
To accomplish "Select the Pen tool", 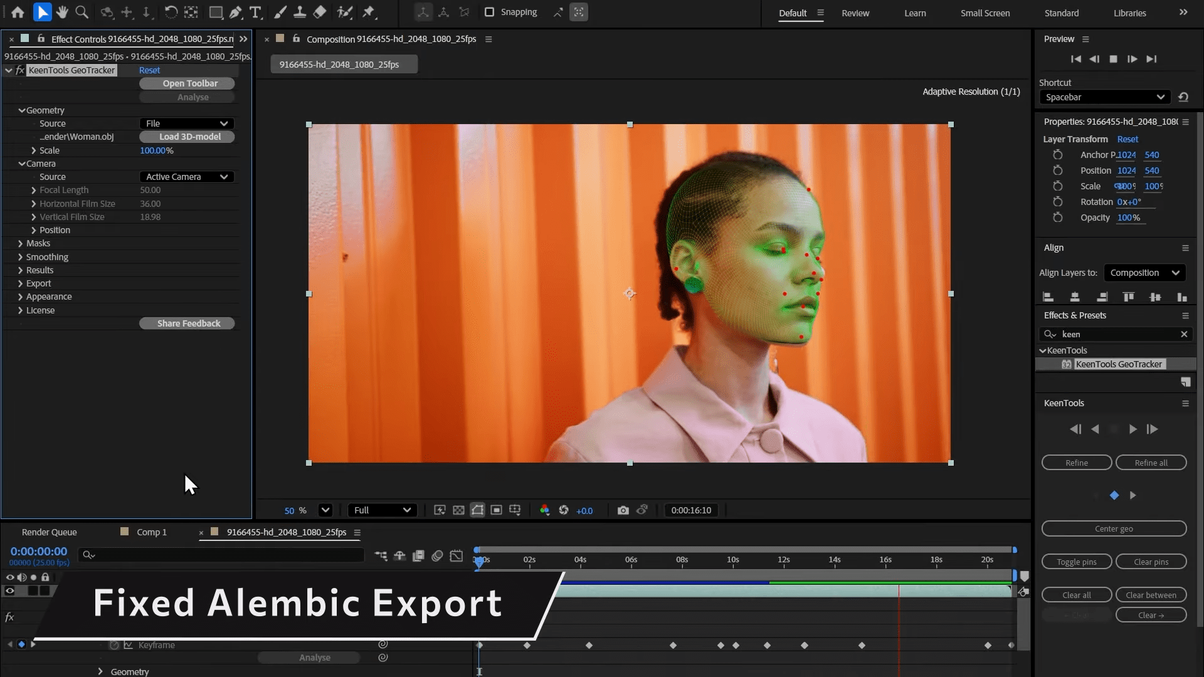I will [x=236, y=13].
